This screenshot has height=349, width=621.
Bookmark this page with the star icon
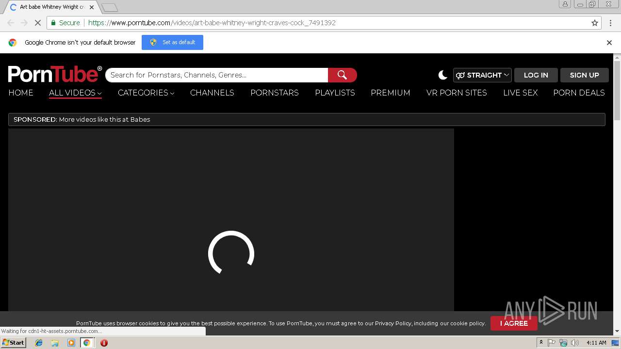click(595, 23)
